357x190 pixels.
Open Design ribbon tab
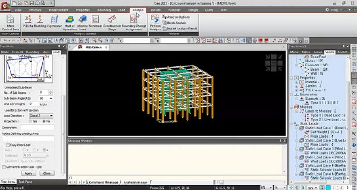coord(193,10)
